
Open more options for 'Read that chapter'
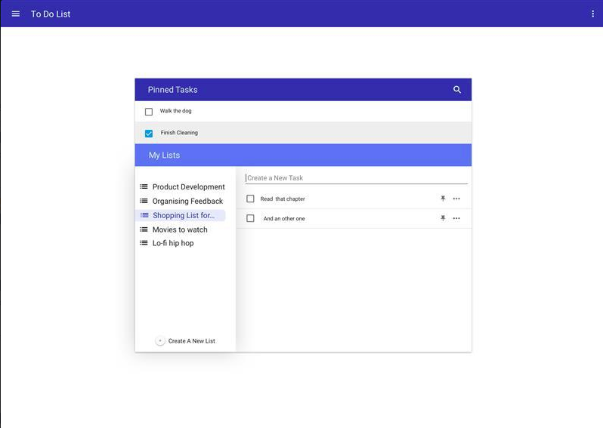pos(456,199)
